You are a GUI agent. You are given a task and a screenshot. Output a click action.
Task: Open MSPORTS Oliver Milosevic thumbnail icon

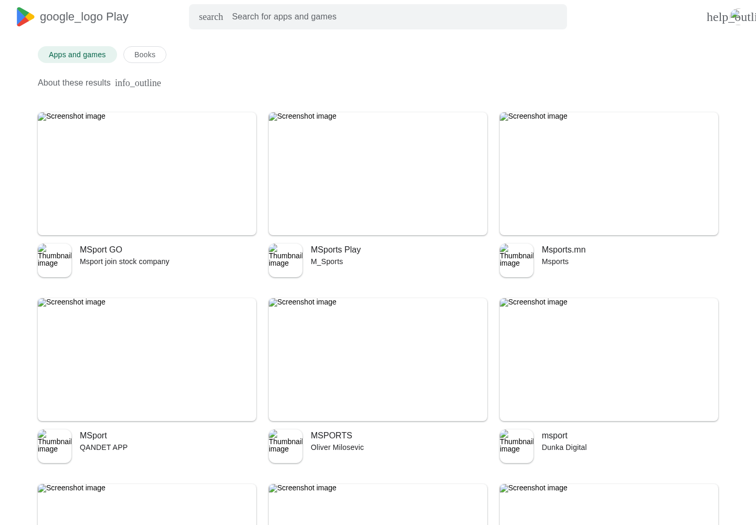point(286,446)
